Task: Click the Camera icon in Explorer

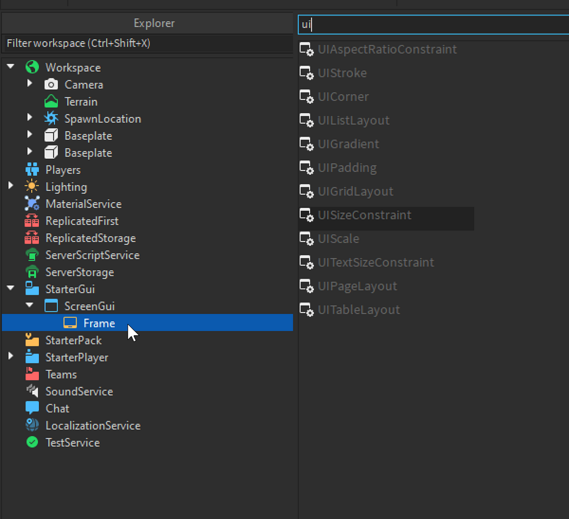Action: click(51, 84)
